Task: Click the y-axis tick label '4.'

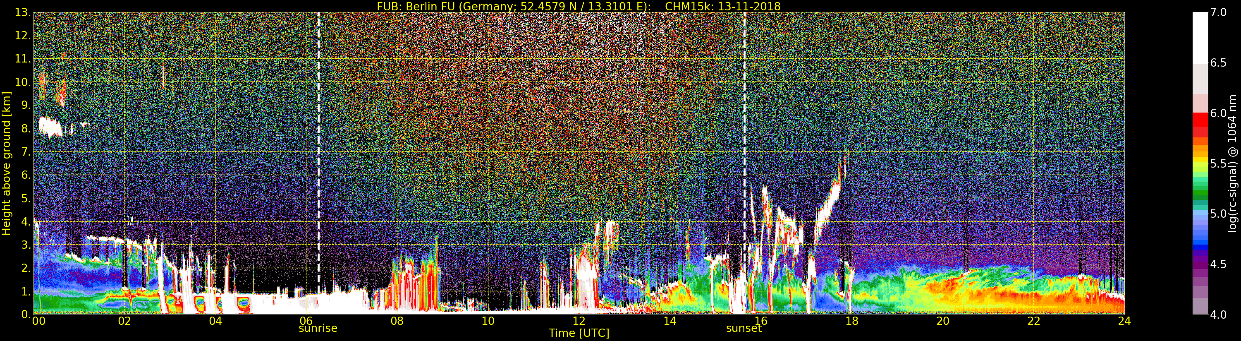Action: pos(26,221)
